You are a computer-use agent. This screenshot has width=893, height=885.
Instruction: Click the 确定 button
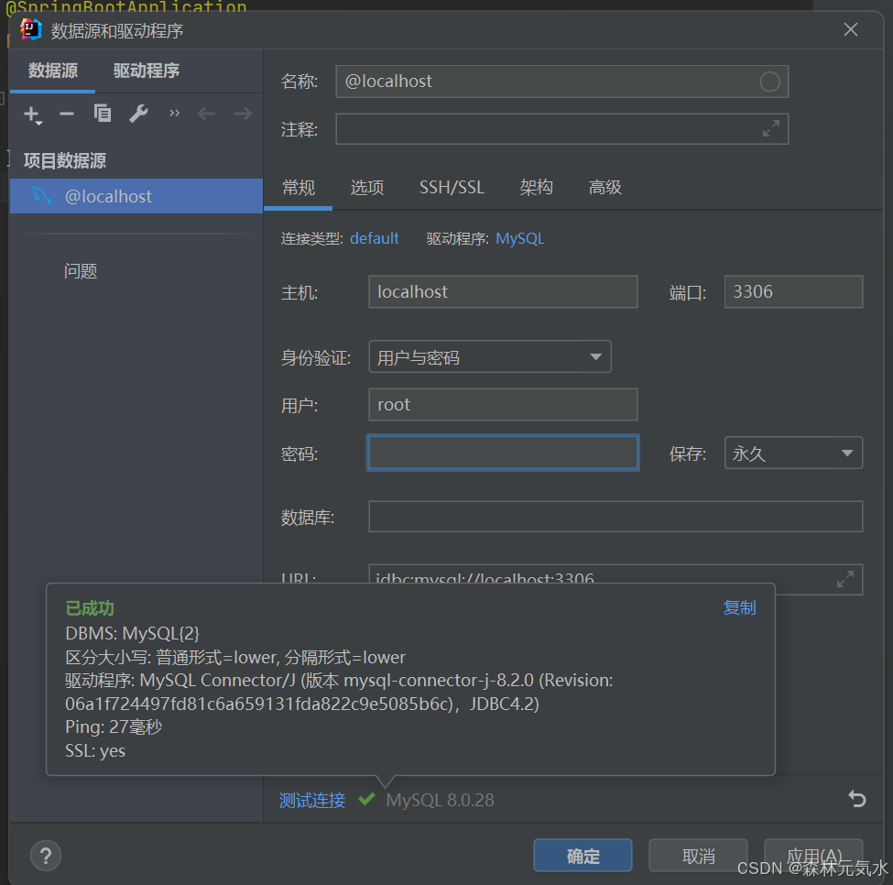583,856
